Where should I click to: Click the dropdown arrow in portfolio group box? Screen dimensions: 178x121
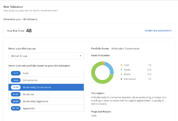pyautogui.click(x=80, y=56)
